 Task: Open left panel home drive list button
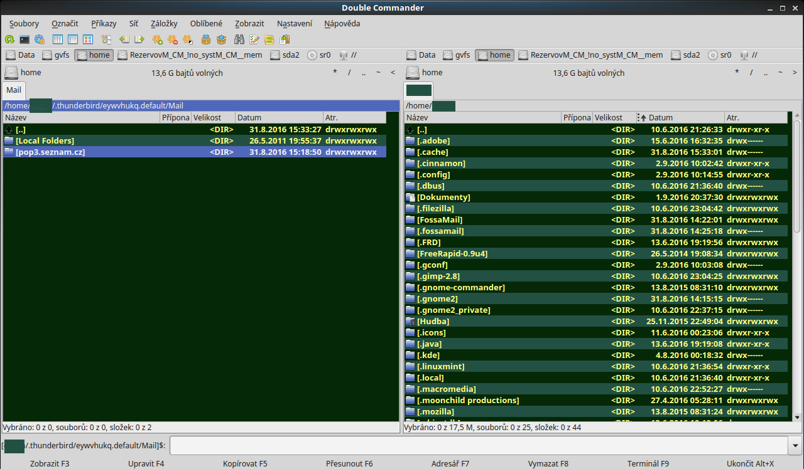(x=24, y=72)
